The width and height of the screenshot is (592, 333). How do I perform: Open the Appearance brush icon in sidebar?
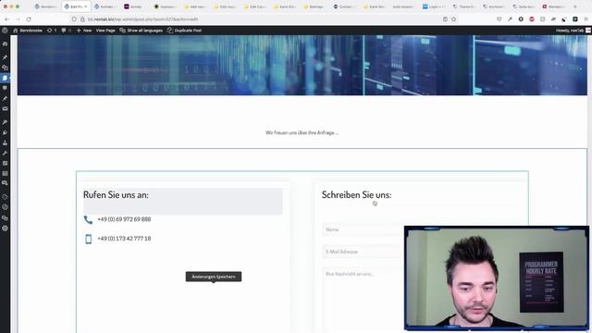click(5, 122)
